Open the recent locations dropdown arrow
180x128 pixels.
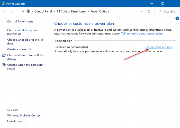click(x=18, y=11)
